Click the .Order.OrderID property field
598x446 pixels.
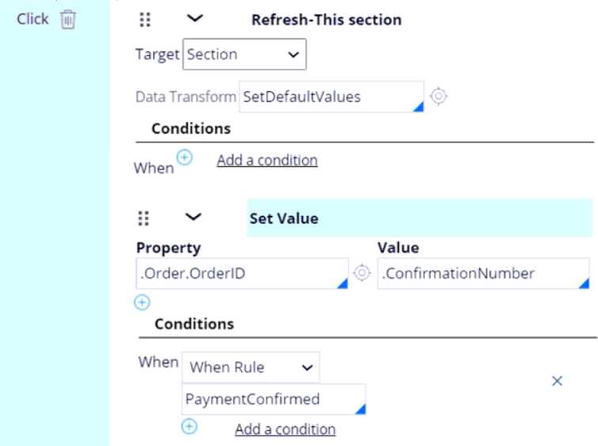(242, 274)
